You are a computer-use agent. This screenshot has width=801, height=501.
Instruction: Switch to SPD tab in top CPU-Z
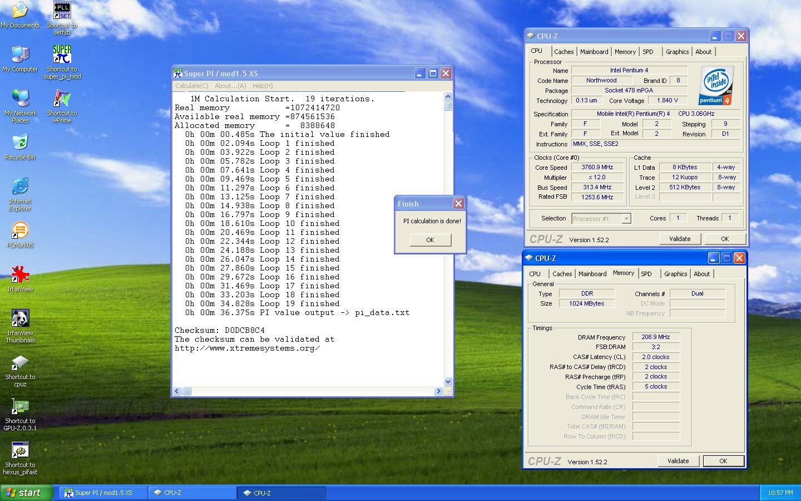648,52
